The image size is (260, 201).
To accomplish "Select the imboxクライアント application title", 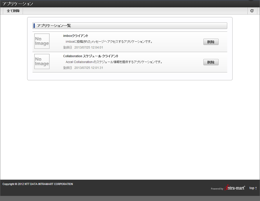I will click(x=76, y=36).
